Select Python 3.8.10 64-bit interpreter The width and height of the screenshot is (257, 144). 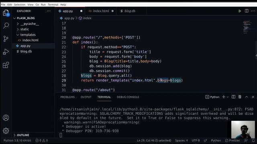point(17,140)
